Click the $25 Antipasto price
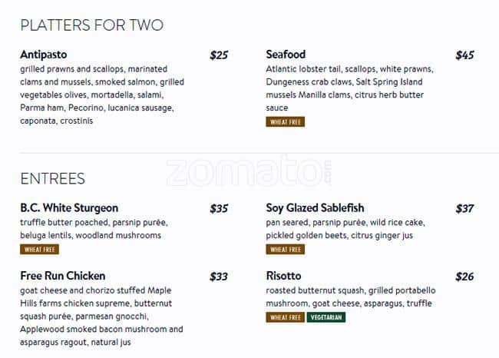 219,55
